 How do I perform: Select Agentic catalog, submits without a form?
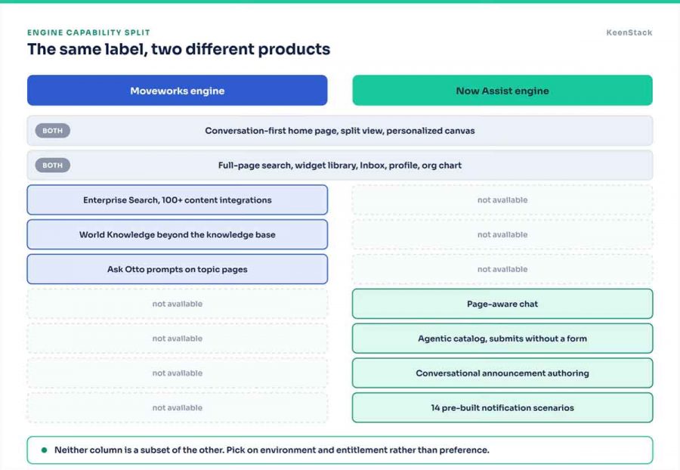pyautogui.click(x=502, y=339)
